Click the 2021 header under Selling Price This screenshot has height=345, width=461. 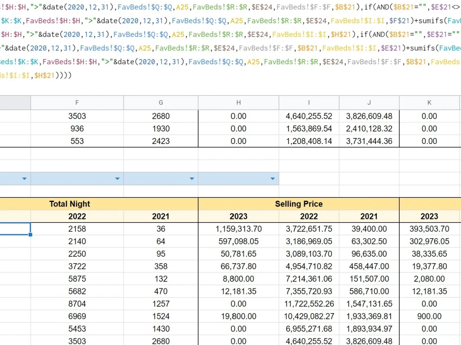pos(369,216)
